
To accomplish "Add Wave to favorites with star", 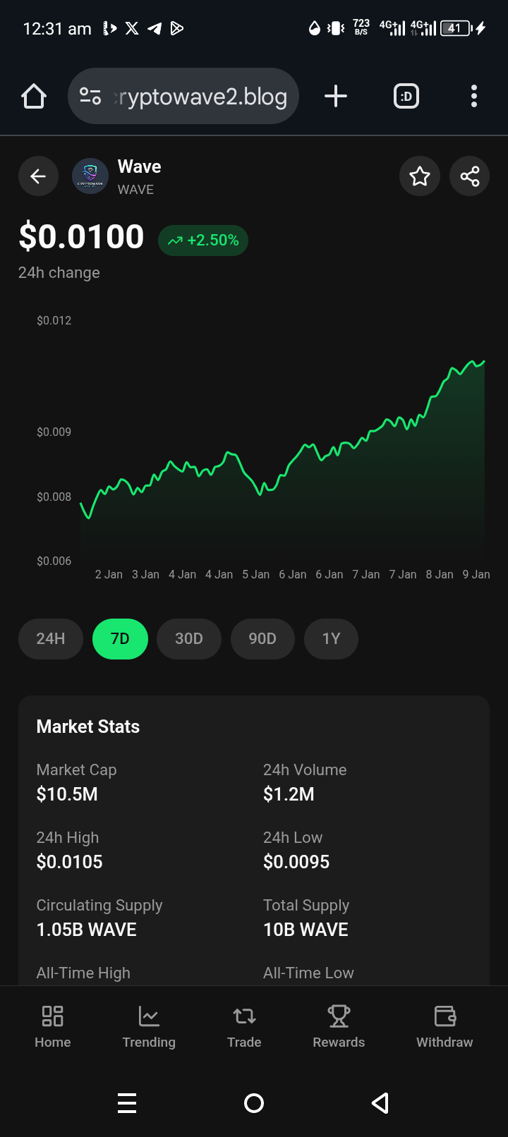I will point(420,176).
